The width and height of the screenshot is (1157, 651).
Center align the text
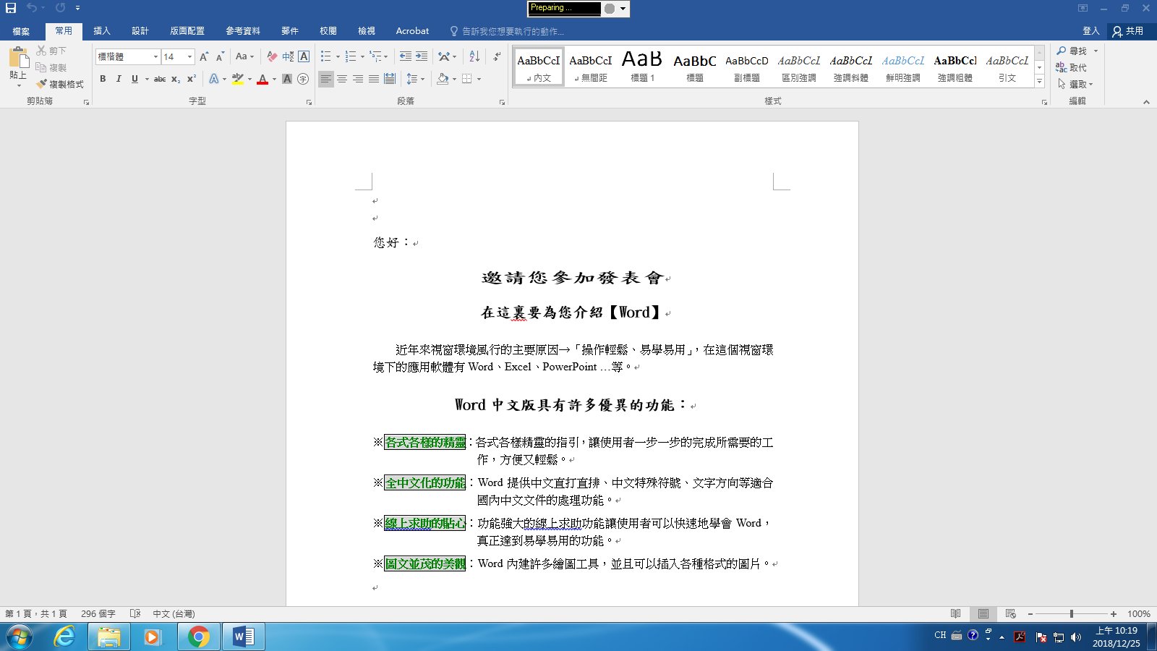342,79
